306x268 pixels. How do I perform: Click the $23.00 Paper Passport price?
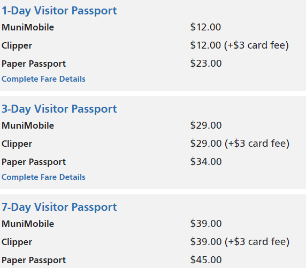[x=206, y=64]
